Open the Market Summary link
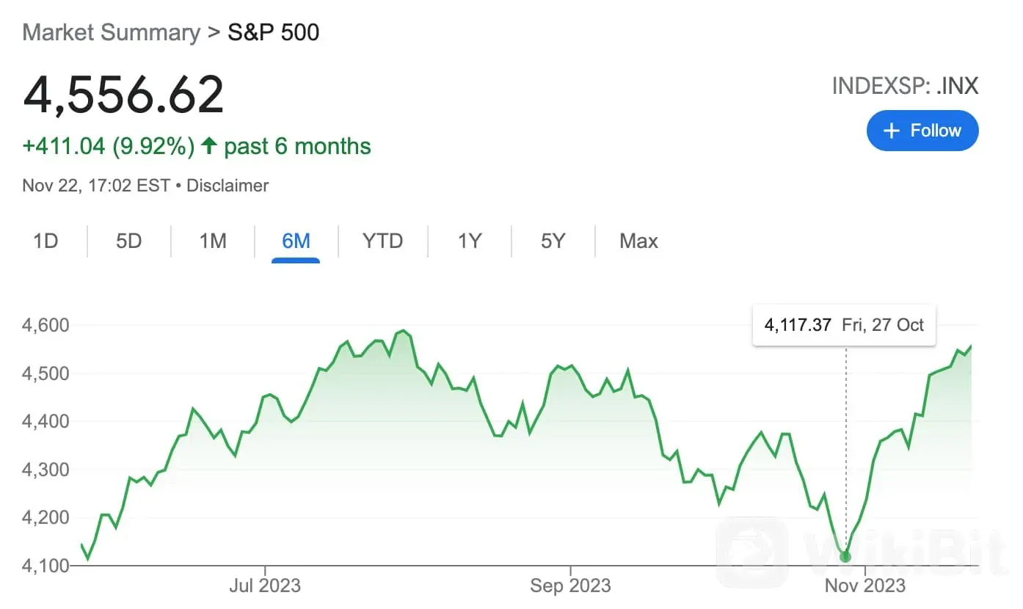1023x609 pixels. [x=111, y=32]
